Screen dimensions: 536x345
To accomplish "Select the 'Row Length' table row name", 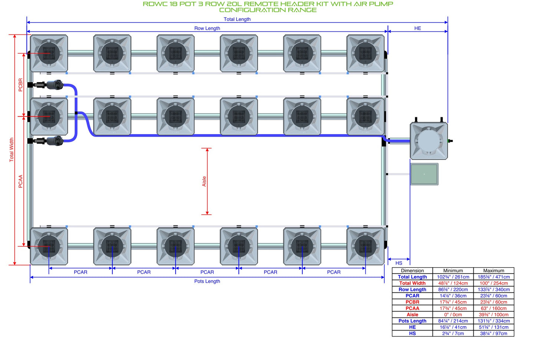I will pos(412,290).
